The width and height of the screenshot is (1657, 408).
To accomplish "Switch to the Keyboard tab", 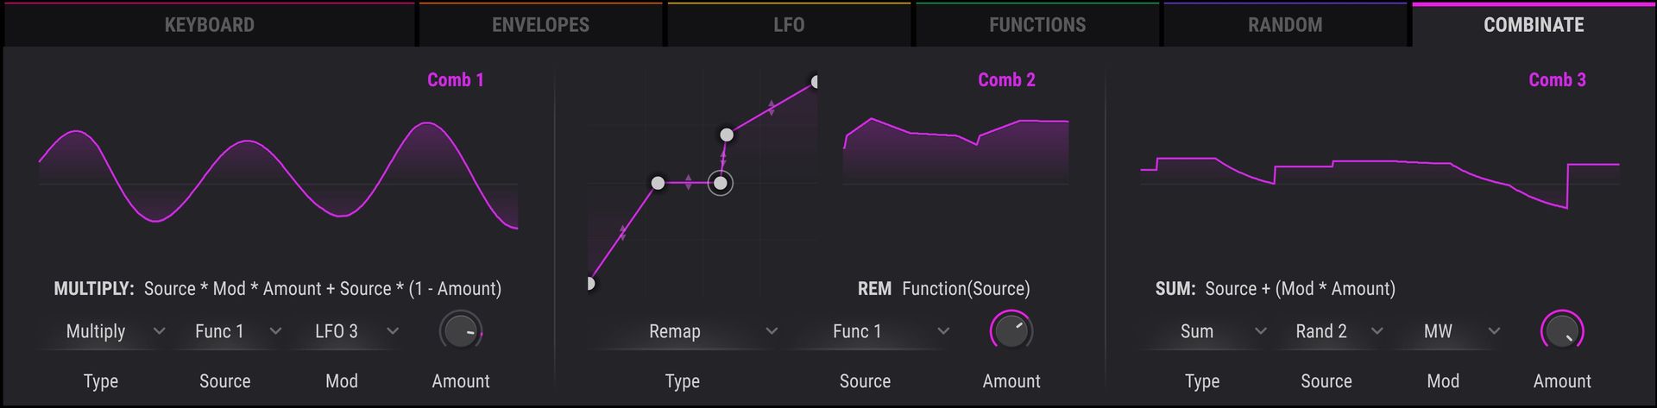I will pyautogui.click(x=209, y=24).
